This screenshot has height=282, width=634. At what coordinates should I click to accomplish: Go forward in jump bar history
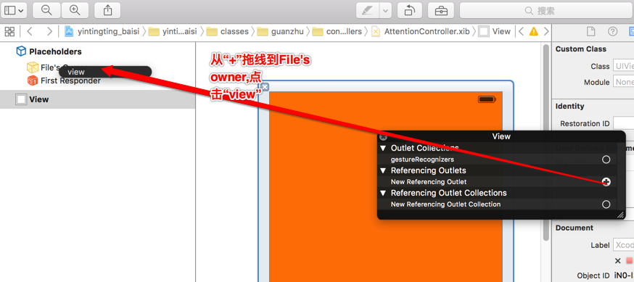[x=49, y=31]
